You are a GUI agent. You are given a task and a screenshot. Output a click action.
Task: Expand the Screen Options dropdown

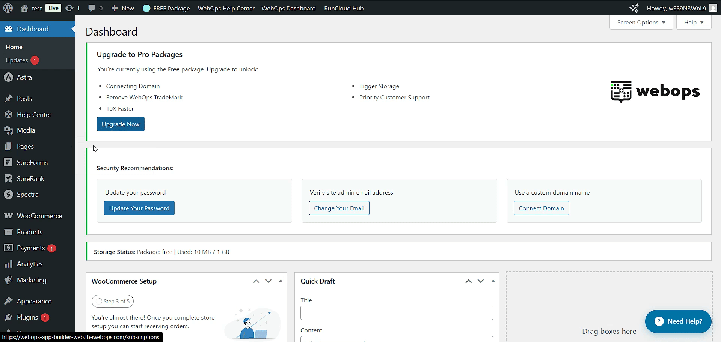tap(641, 22)
